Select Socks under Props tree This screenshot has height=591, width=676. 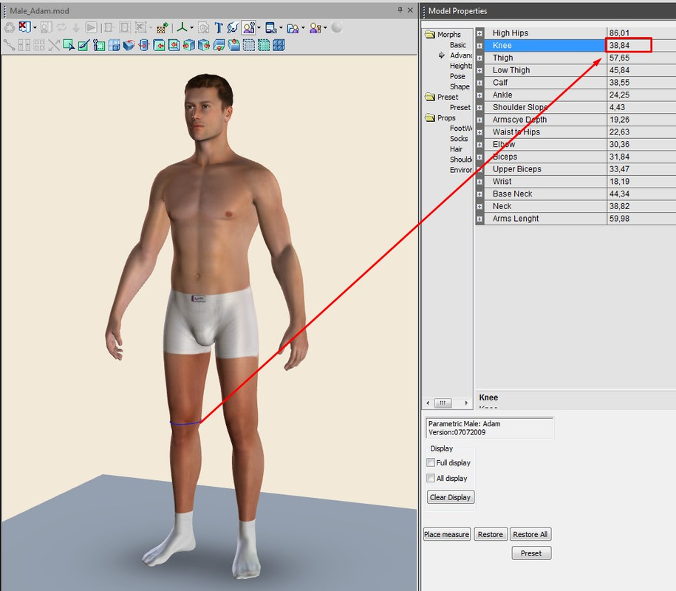tap(459, 138)
